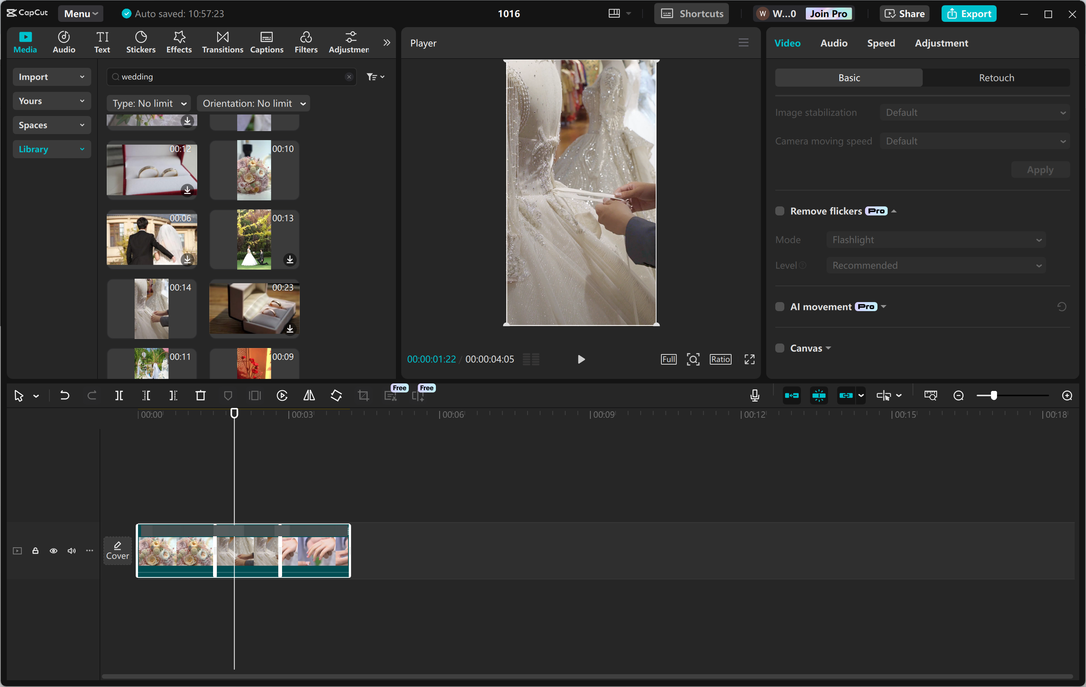
Task: Open the Menu at the top left
Action: (80, 13)
